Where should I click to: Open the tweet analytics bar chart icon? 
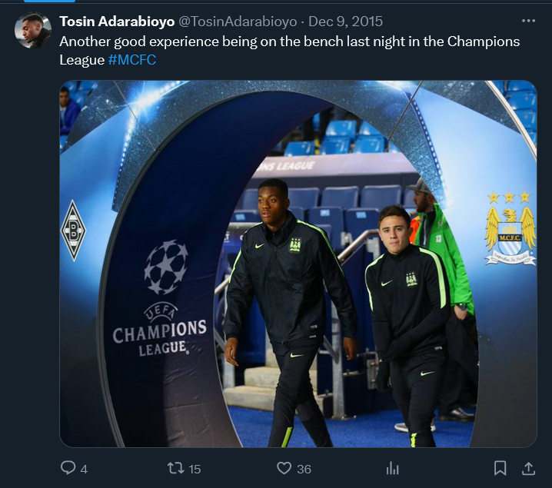click(392, 468)
